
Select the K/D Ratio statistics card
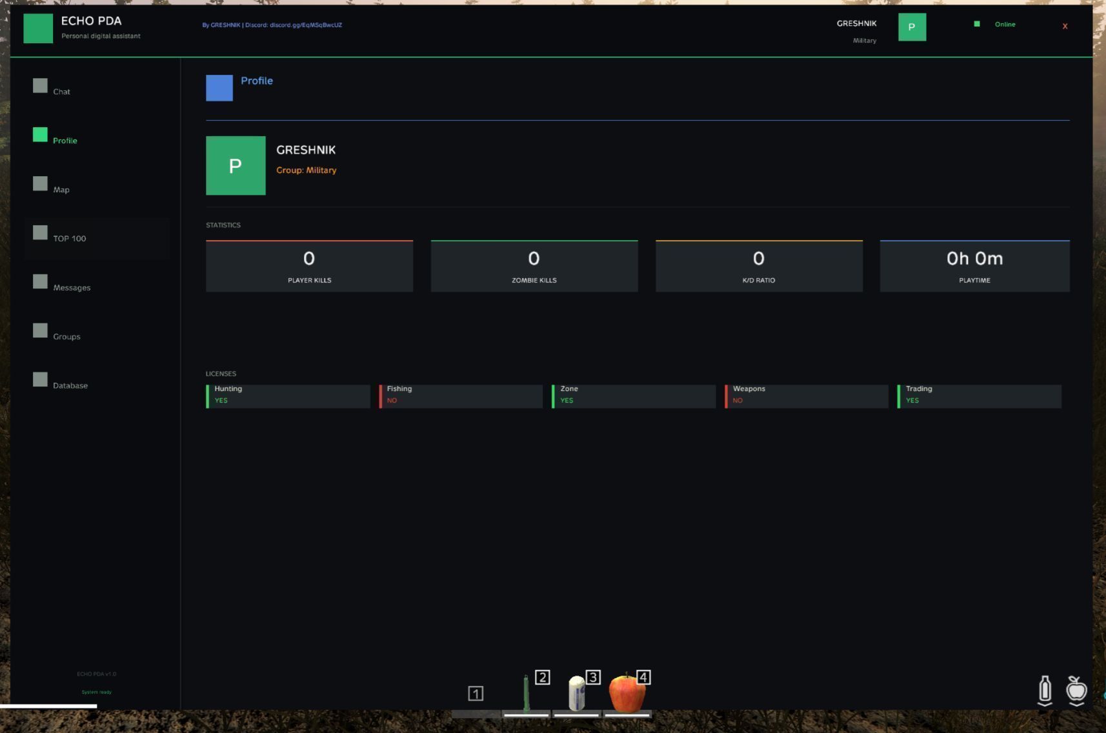[x=759, y=266]
